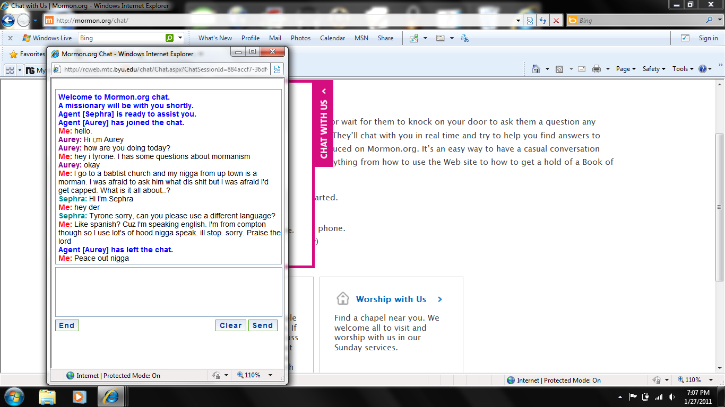Screen dimensions: 725x407
Task: Select Calendar in the Windows Live toolbar
Action: 332,38
